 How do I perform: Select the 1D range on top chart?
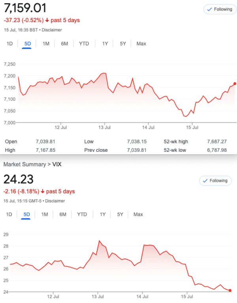coord(9,44)
